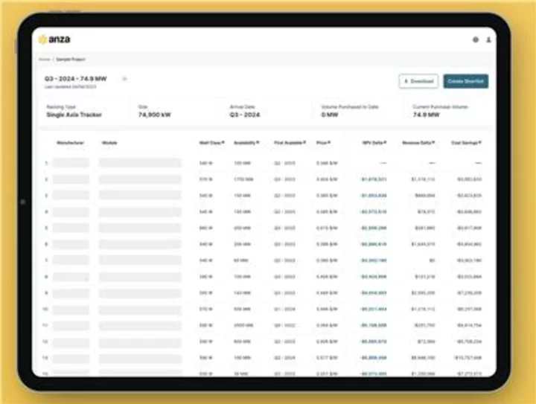Open the user account icon
The image size is (536, 404).
(488, 39)
